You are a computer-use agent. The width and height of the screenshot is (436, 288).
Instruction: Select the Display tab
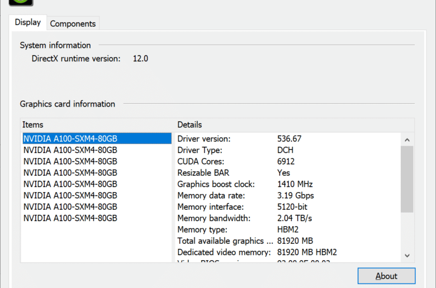[28, 22]
